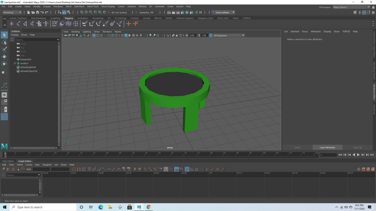The image size is (376, 211).
Task: Toggle the viewport grid display
Action: coord(94,36)
